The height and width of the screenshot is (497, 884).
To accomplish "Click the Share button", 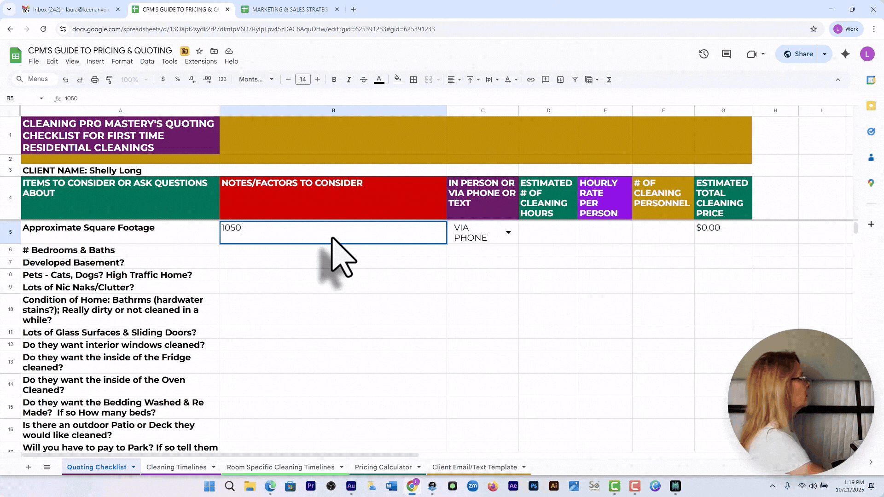I will point(798,54).
